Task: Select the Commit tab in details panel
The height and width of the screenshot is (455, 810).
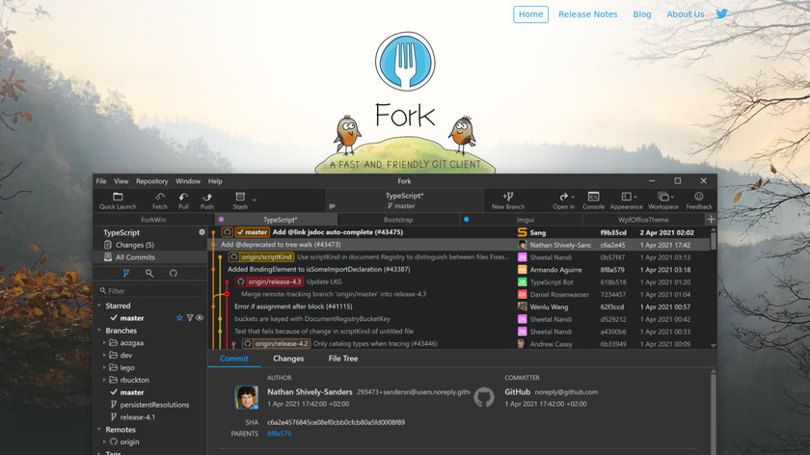Action: 234,359
